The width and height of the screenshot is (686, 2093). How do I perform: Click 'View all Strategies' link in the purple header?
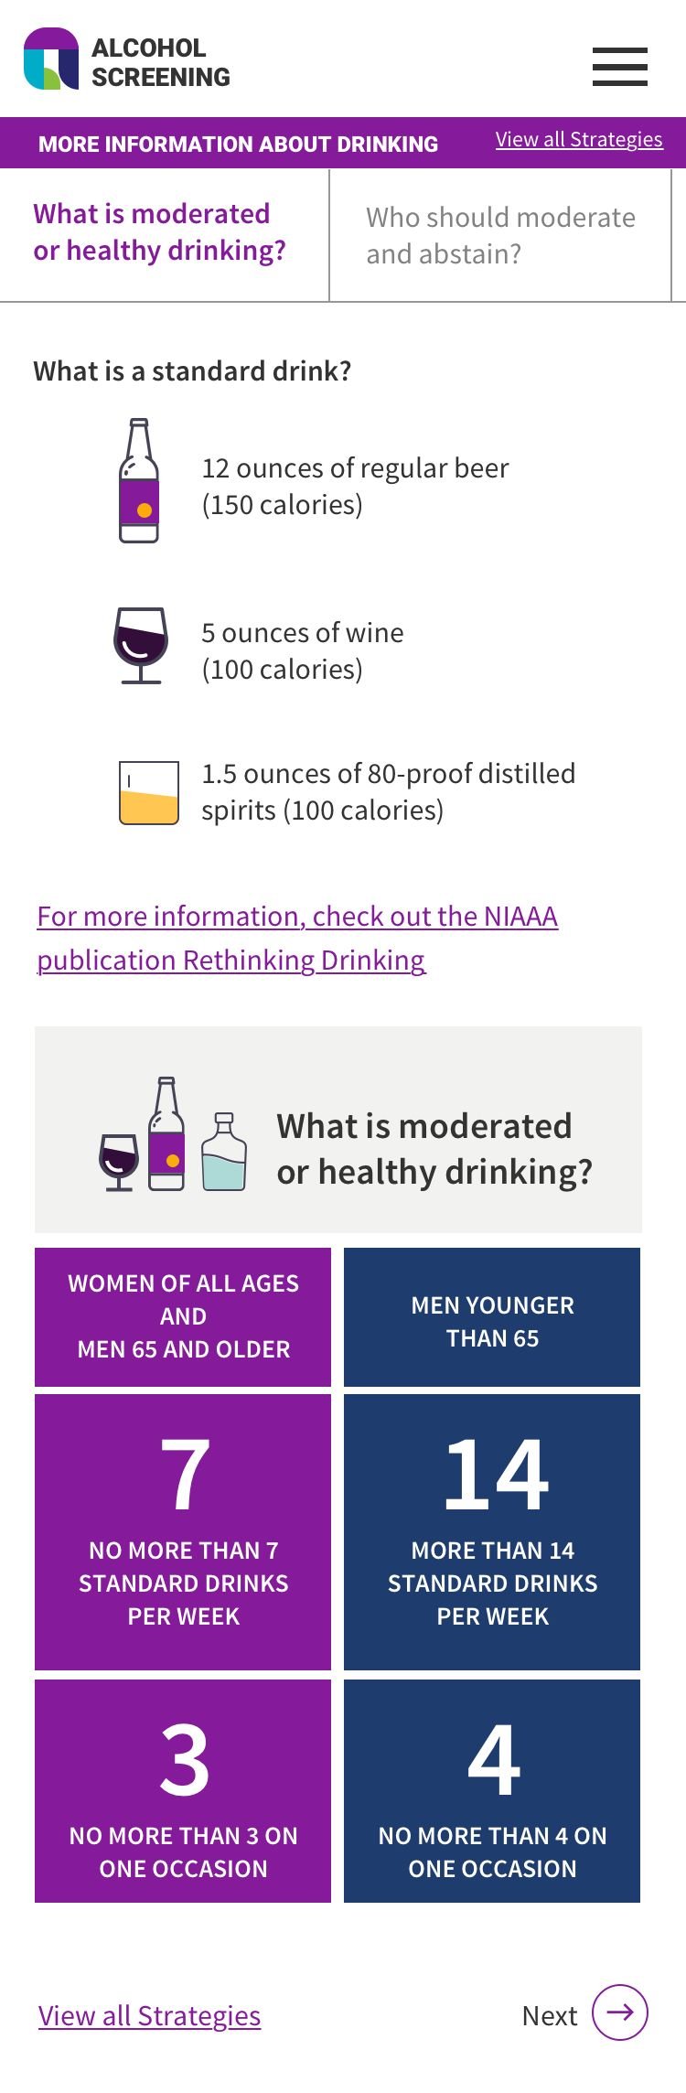[579, 140]
